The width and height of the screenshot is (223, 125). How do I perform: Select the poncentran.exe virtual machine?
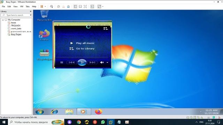21,32
